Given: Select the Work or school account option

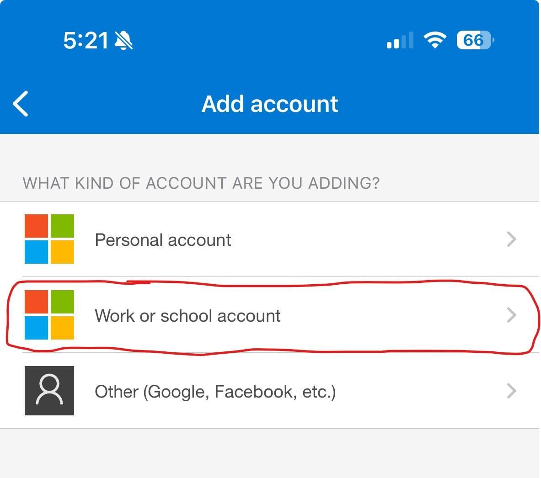Looking at the screenshot, I should coord(187,316).
